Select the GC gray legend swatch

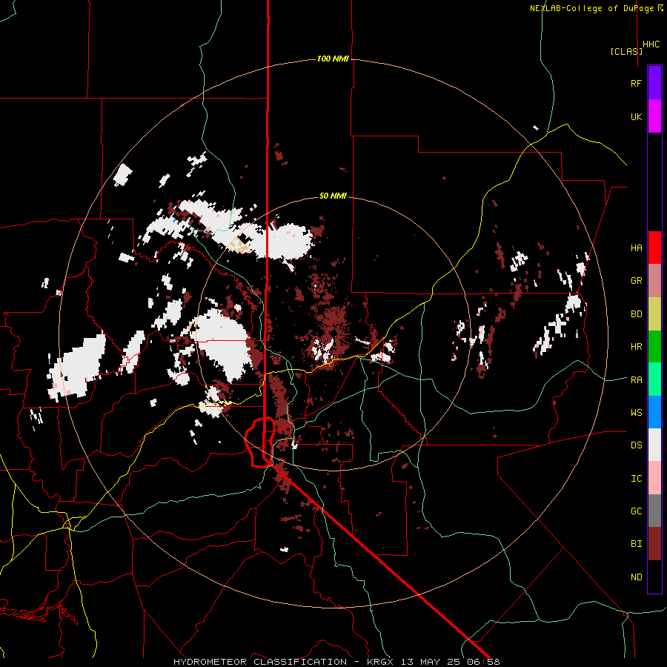point(654,511)
